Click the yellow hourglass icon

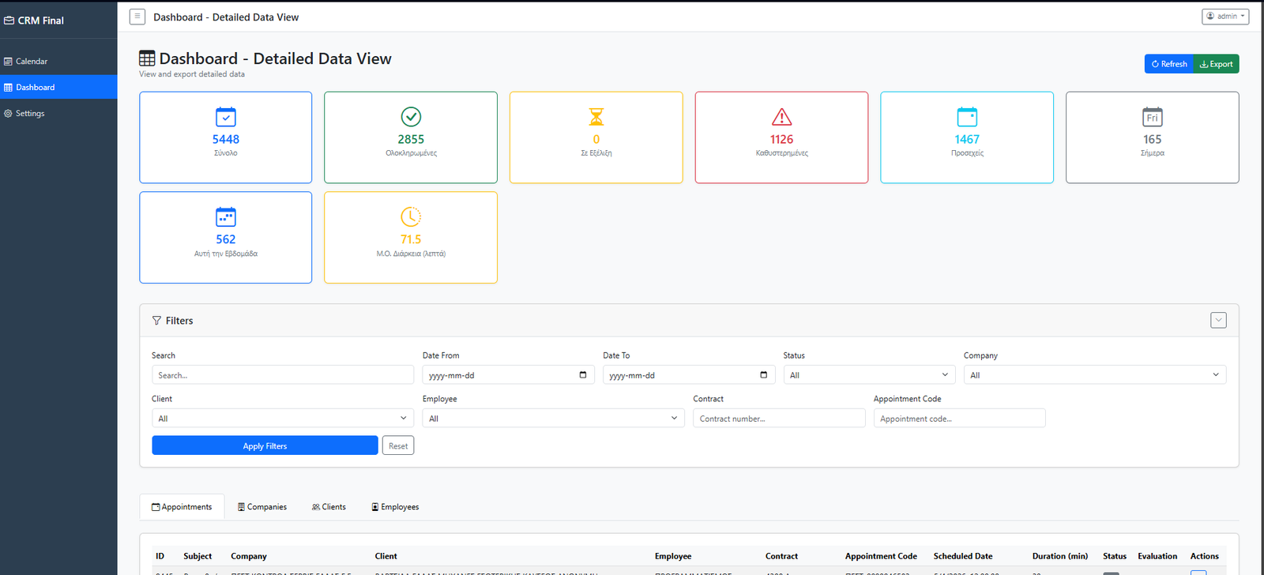click(x=596, y=117)
